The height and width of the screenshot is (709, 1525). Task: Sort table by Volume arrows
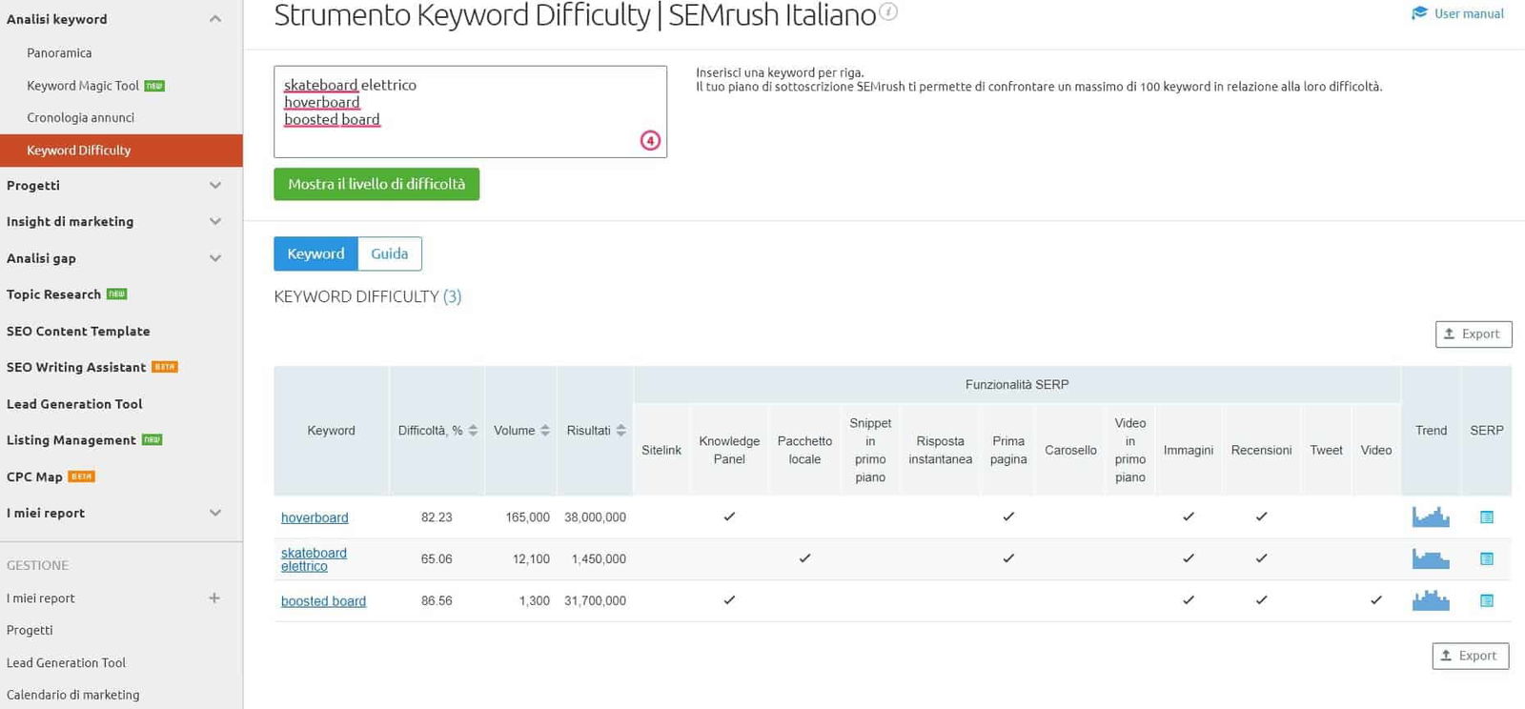545,431
